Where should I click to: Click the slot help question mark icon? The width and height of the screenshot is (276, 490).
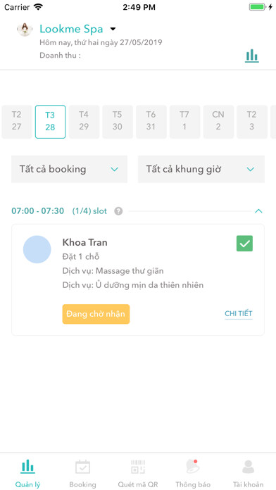(x=118, y=211)
